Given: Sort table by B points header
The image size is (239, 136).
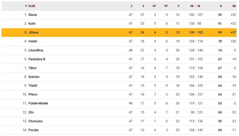Looking at the screenshot, I should [221, 6].
